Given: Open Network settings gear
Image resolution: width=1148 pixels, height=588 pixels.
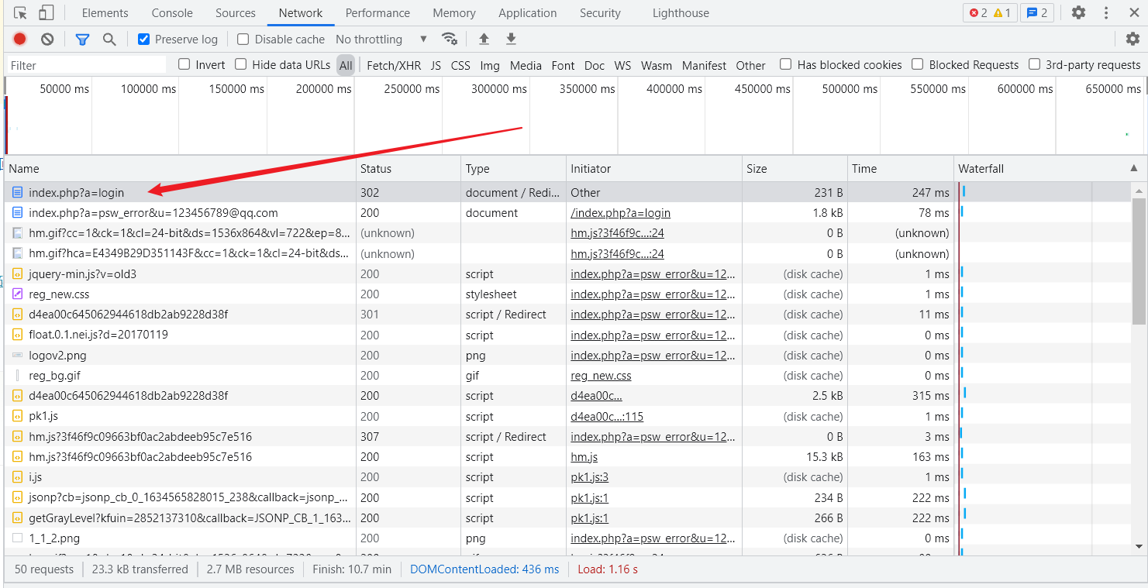Looking at the screenshot, I should pyautogui.click(x=1132, y=39).
